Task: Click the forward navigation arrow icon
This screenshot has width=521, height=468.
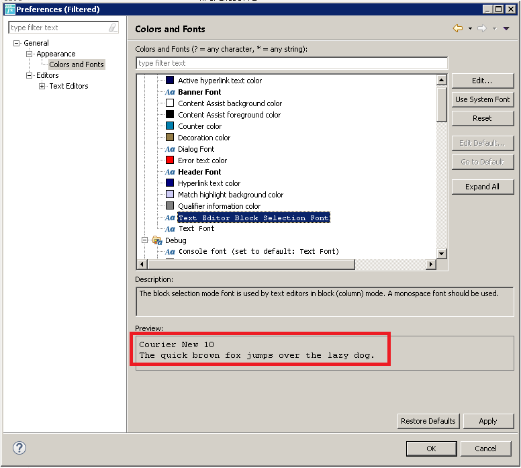Action: click(x=482, y=28)
